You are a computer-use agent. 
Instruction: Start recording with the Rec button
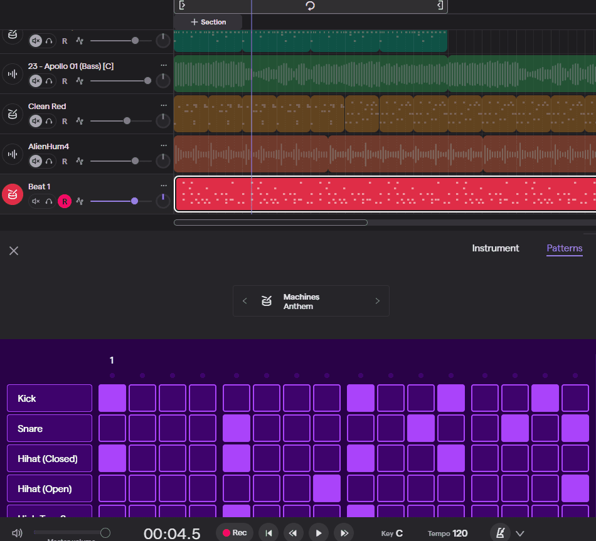234,533
